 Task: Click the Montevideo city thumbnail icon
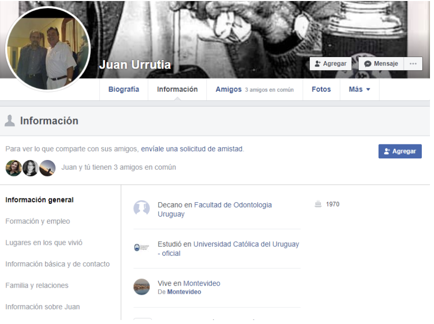(142, 287)
